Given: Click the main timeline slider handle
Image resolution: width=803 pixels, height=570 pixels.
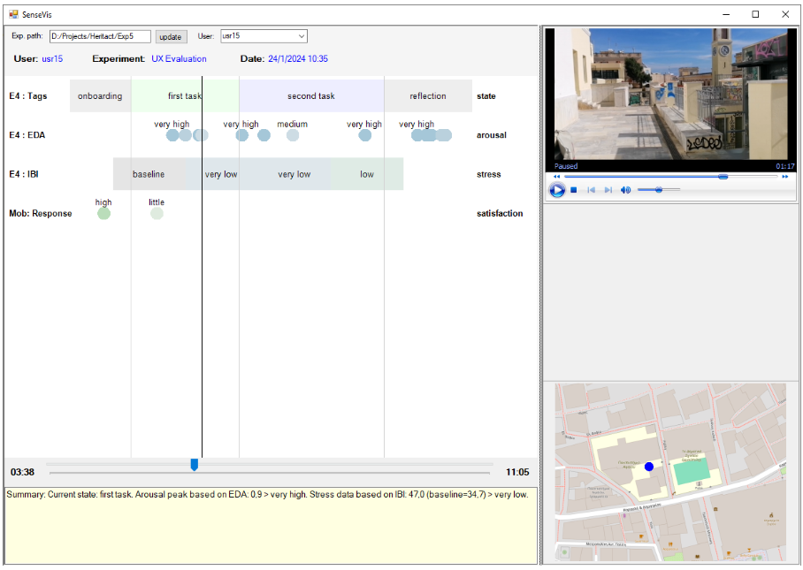Looking at the screenshot, I should (195, 465).
